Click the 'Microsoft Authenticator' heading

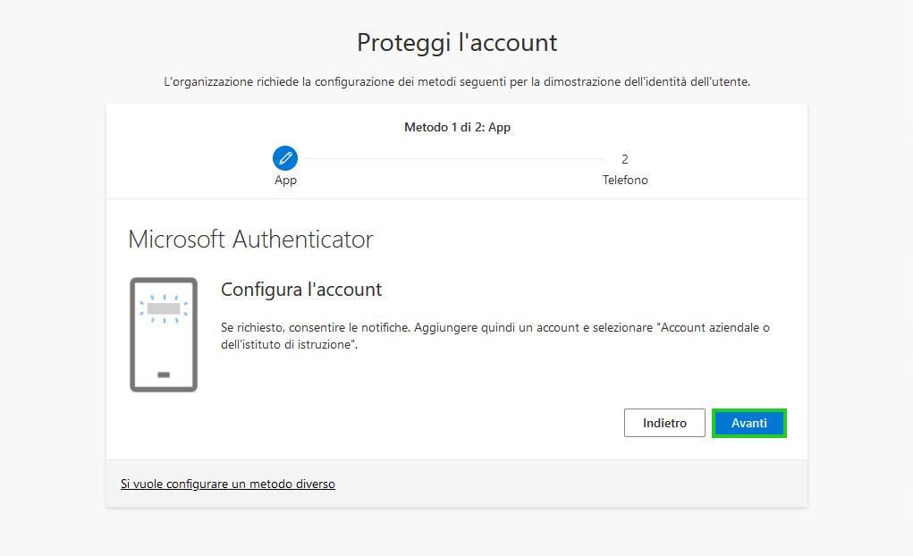[x=250, y=240]
